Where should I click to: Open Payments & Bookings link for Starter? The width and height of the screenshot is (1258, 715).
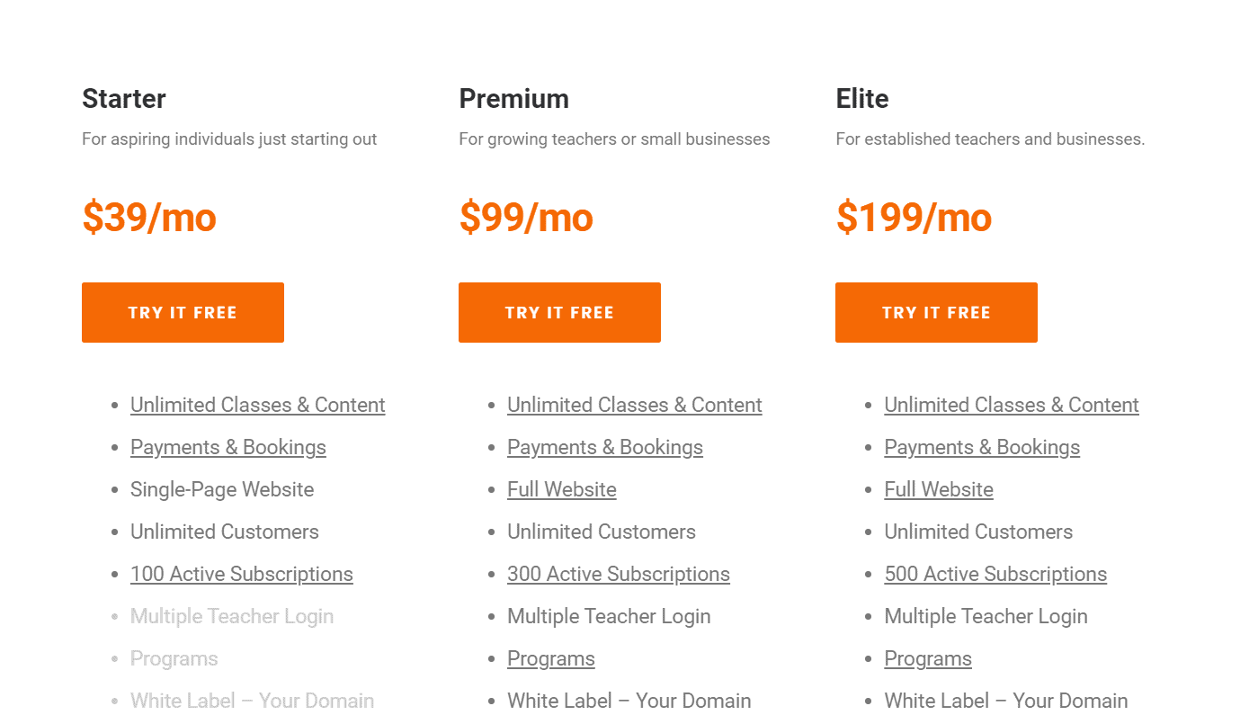(x=228, y=447)
